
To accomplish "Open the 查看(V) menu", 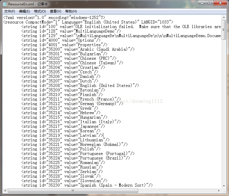I will click(56, 11).
